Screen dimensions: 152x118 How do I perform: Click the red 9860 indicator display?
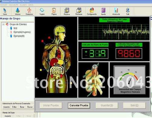(129, 53)
